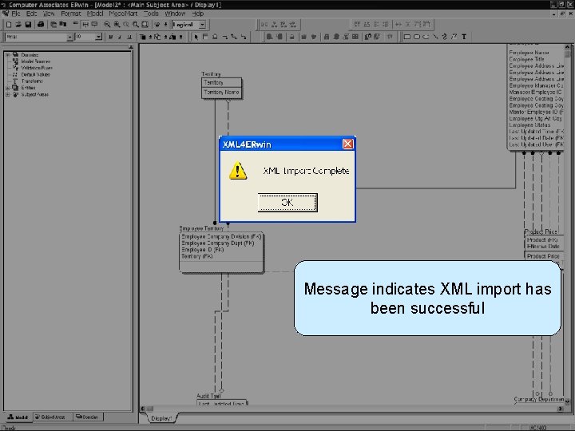
Task: Click left arrow of horizontal scrollbar
Action: coord(143,409)
